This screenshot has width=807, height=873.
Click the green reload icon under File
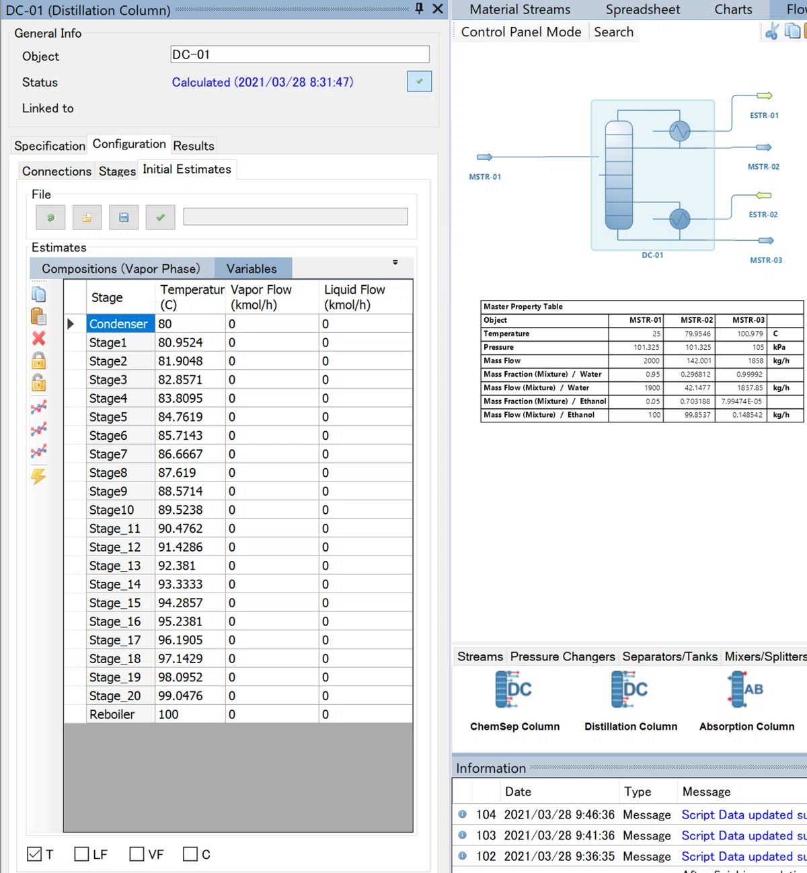(50, 217)
